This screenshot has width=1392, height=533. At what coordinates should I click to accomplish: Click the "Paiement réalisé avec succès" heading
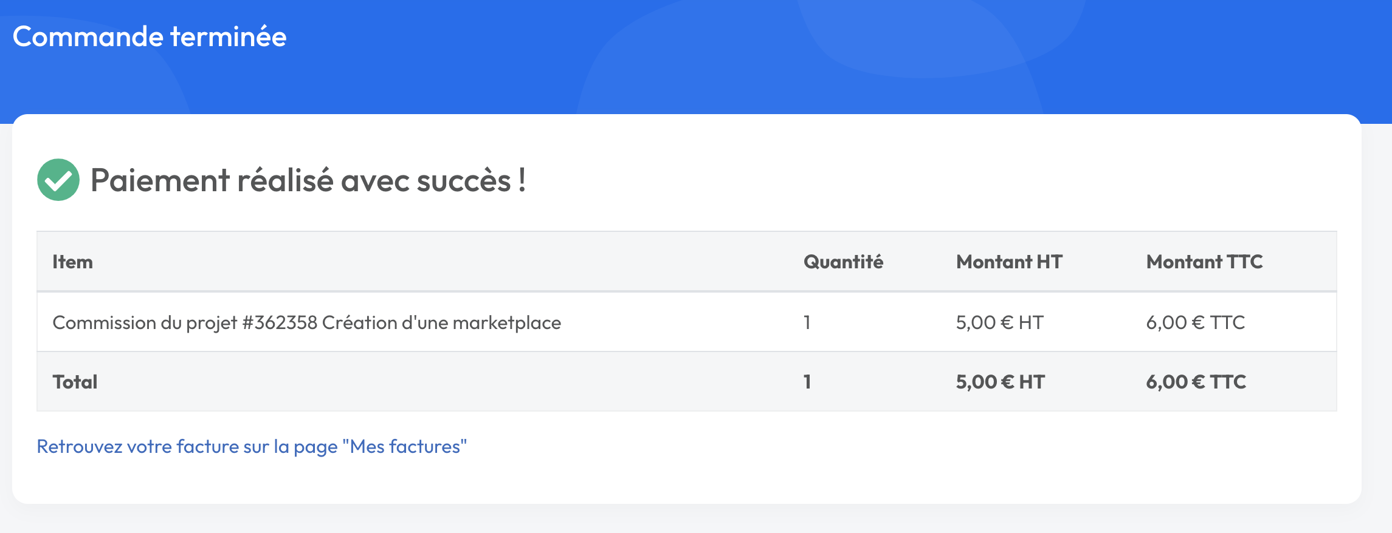tap(308, 180)
